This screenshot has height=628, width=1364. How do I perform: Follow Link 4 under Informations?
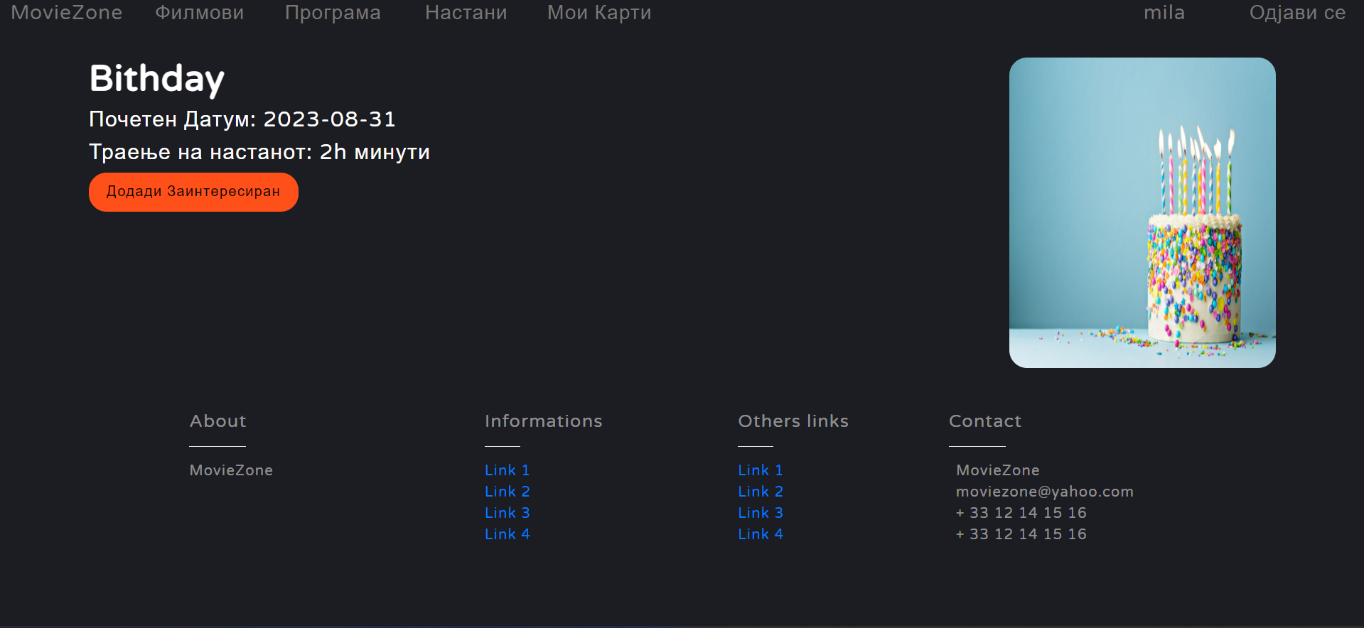tap(507, 534)
